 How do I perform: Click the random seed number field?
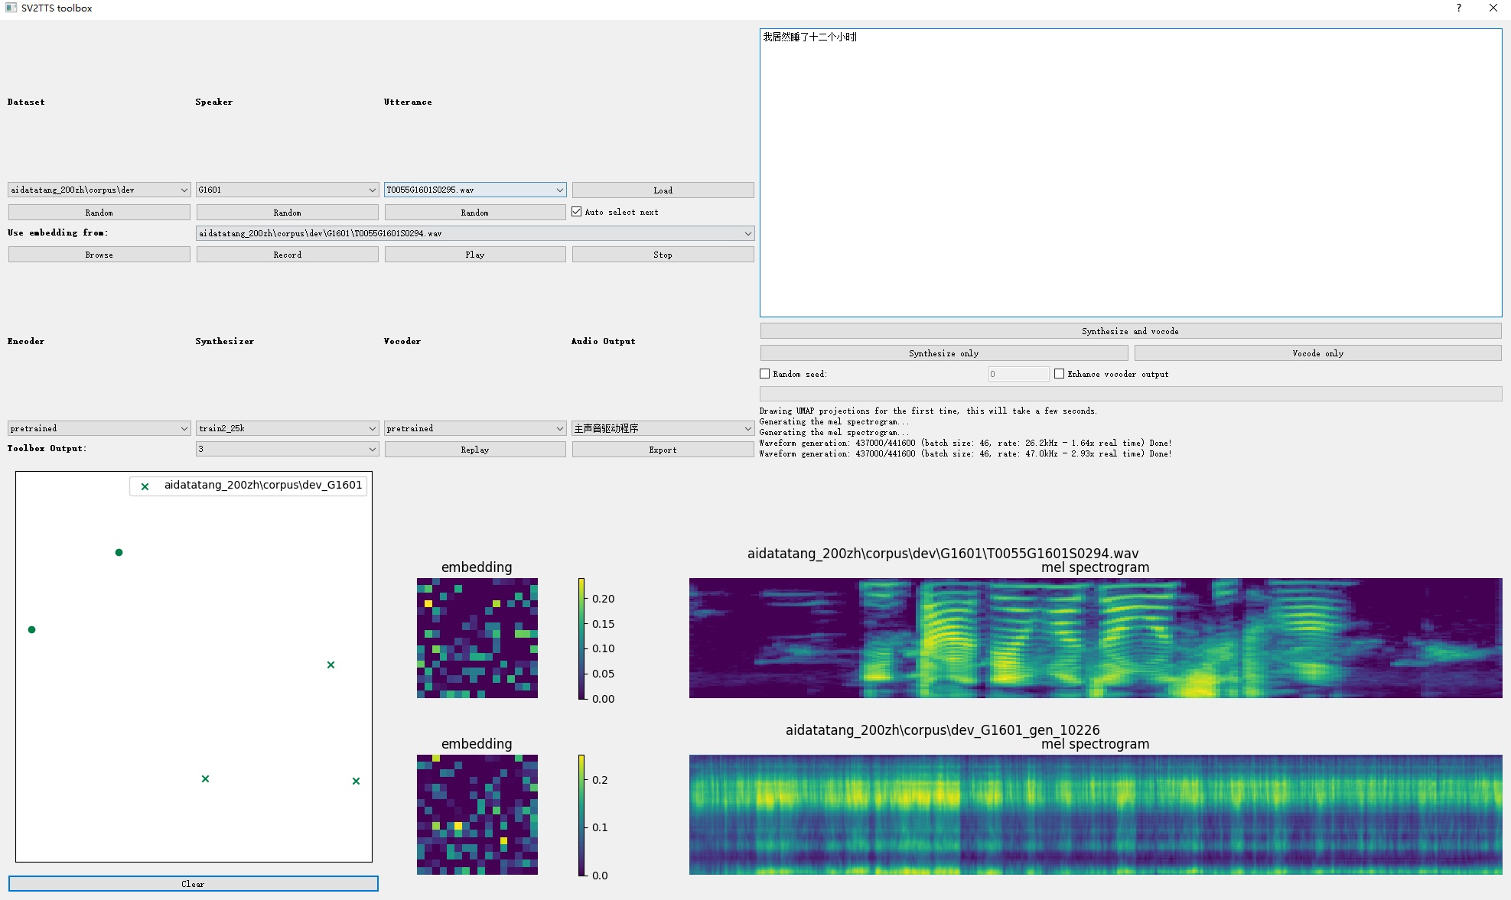(x=1018, y=374)
